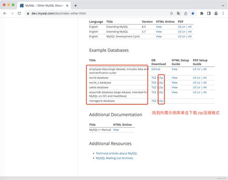Image resolution: width=228 pixels, height=180 pixels.
Task: Open Chrome three-dot menu
Action: [x=223, y=13]
